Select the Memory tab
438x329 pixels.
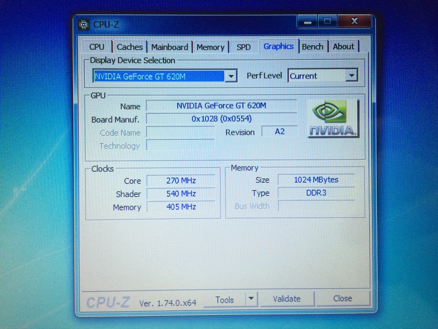(x=210, y=47)
